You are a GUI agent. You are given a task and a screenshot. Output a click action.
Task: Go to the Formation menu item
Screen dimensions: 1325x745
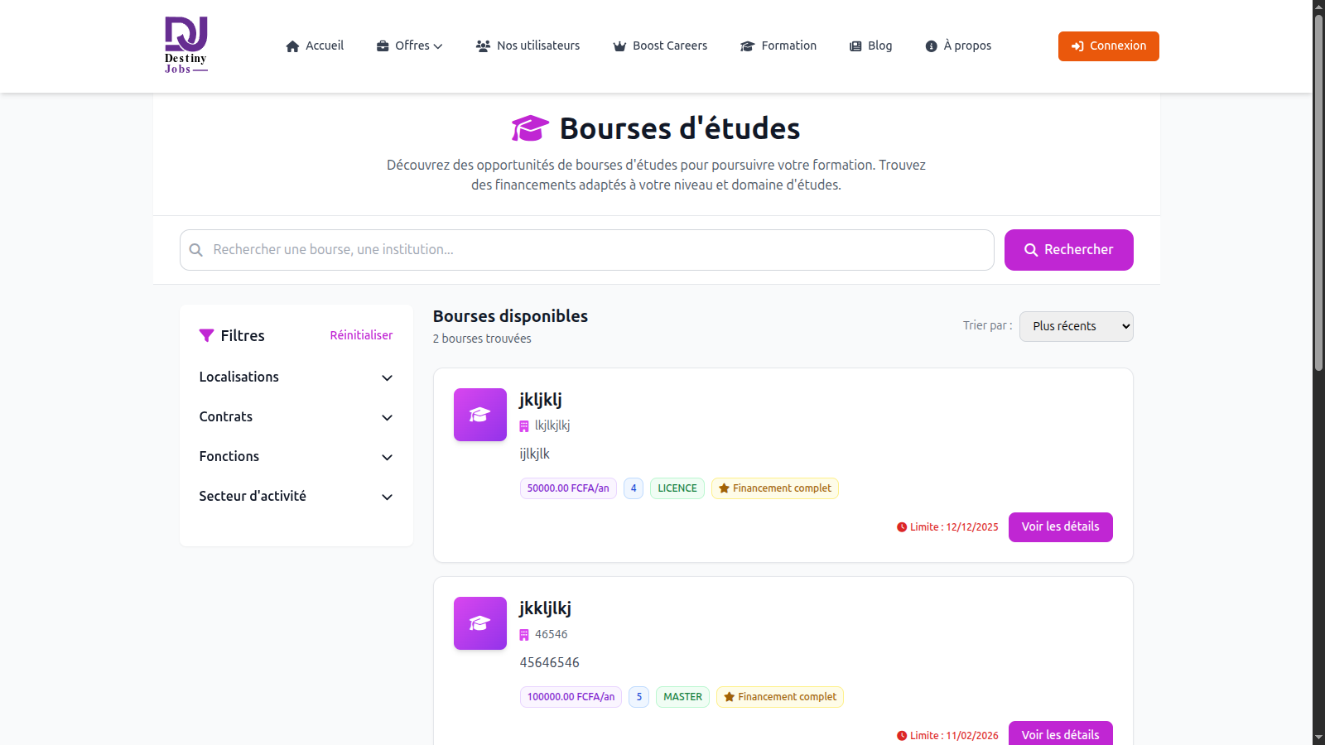778,46
